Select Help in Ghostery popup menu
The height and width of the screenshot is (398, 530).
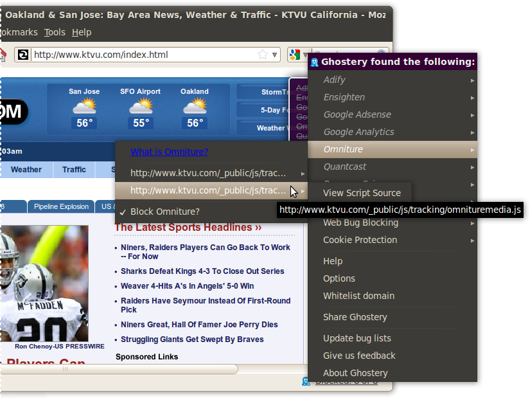point(393,261)
